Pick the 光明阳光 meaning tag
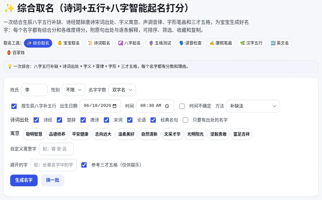322x200 pixels. click(195, 134)
